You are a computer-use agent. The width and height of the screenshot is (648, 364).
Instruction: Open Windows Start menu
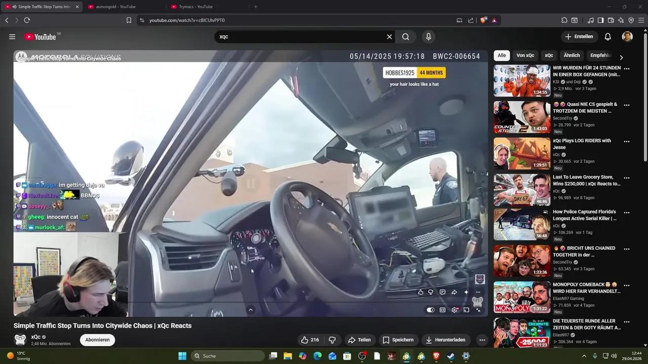[182, 356]
